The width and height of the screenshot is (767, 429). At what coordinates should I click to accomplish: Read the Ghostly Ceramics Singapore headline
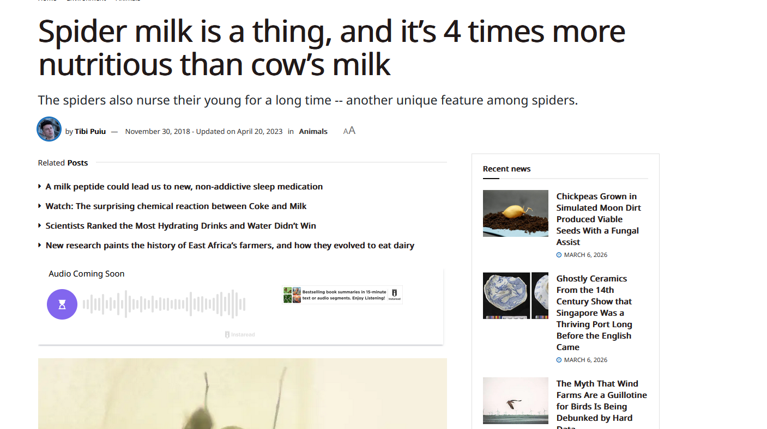(594, 312)
